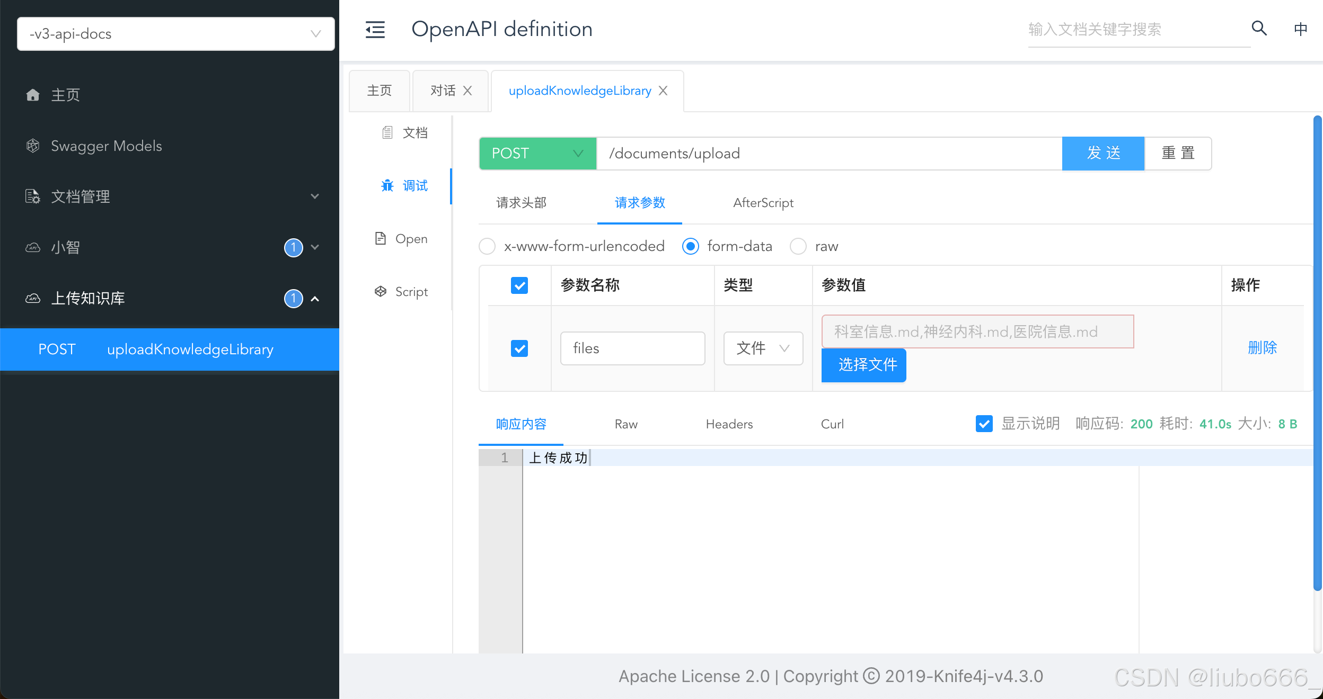Select x-www-form-urlencoded radio option
Viewport: 1323px width, 699px height.
[x=487, y=246]
